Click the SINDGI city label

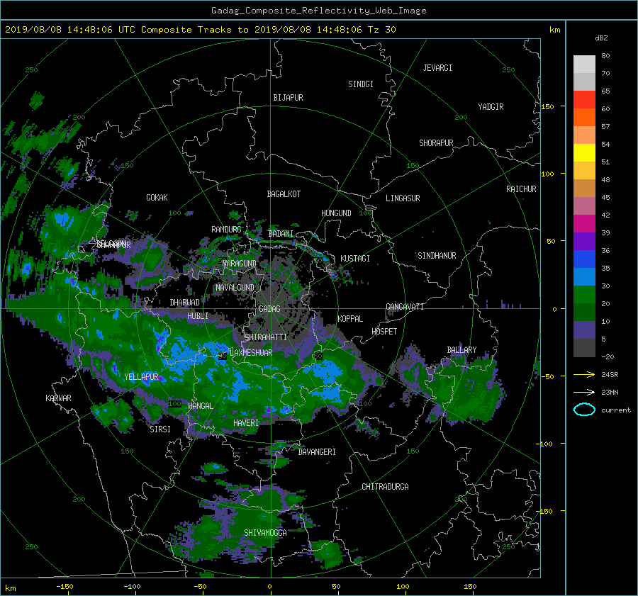[361, 84]
